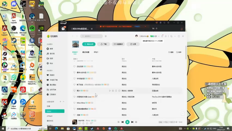
Task: Click the 分享 share button
Action: click(133, 44)
